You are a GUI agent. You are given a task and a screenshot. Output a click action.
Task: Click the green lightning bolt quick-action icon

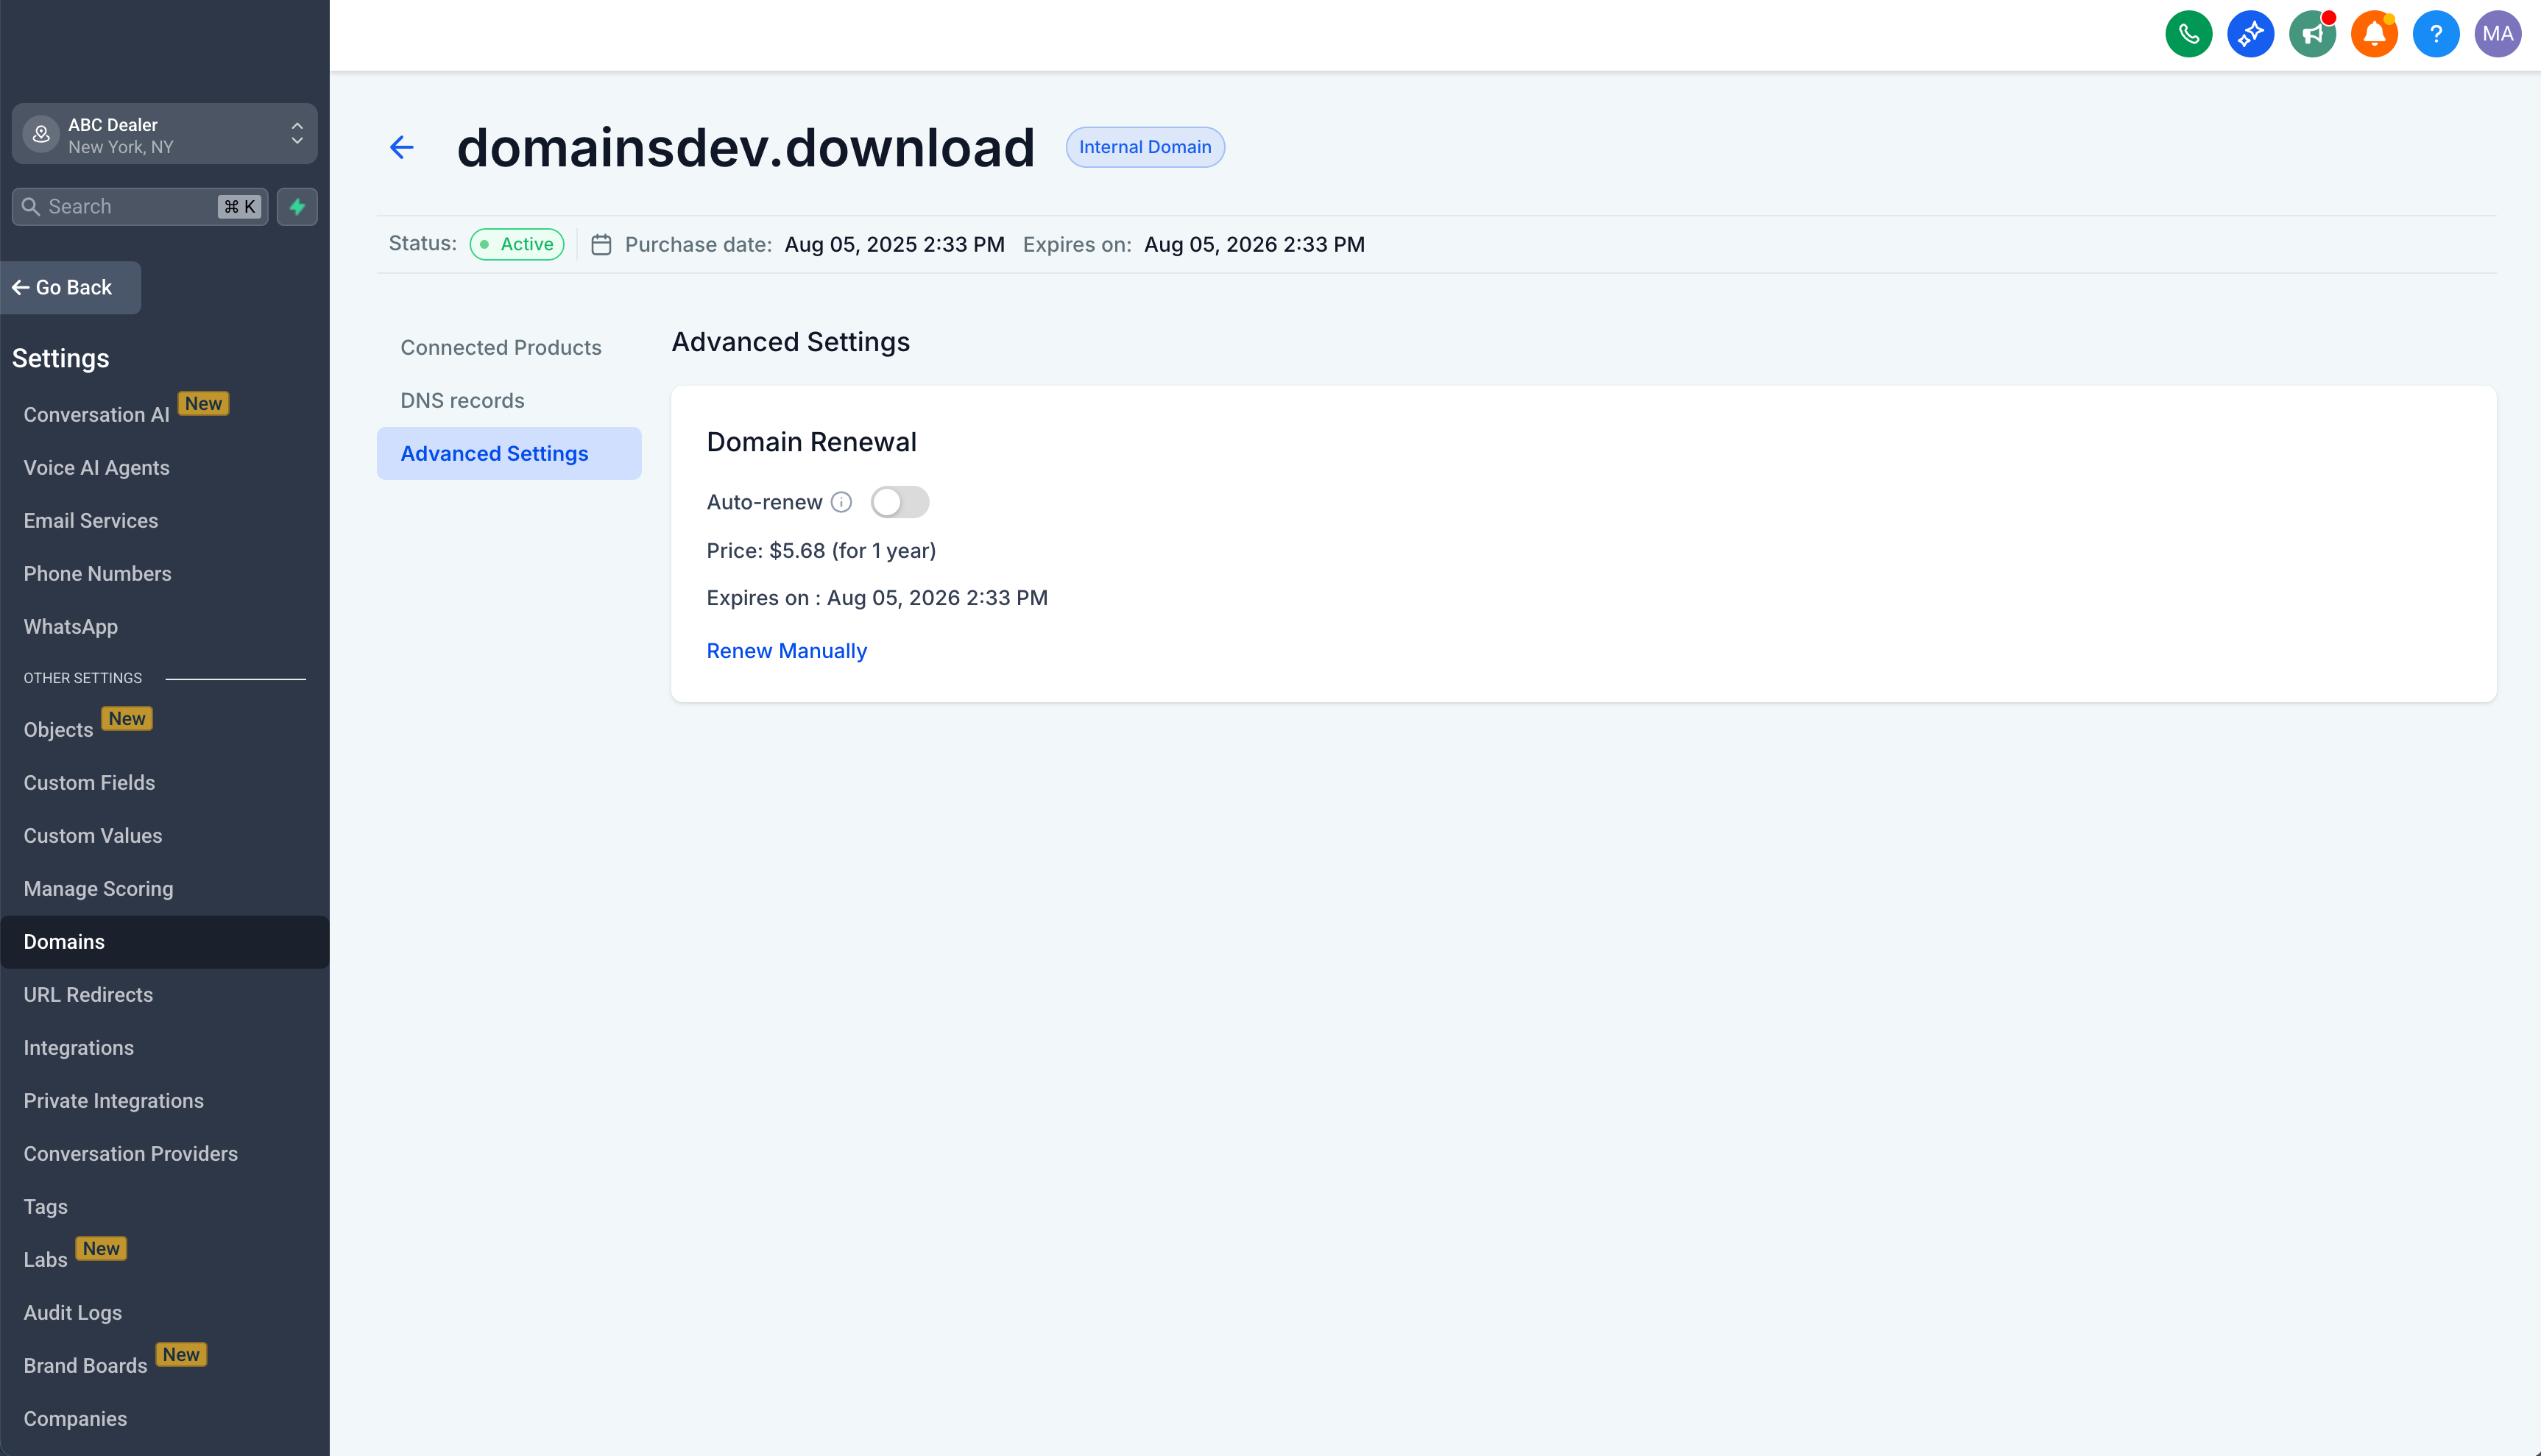[297, 206]
